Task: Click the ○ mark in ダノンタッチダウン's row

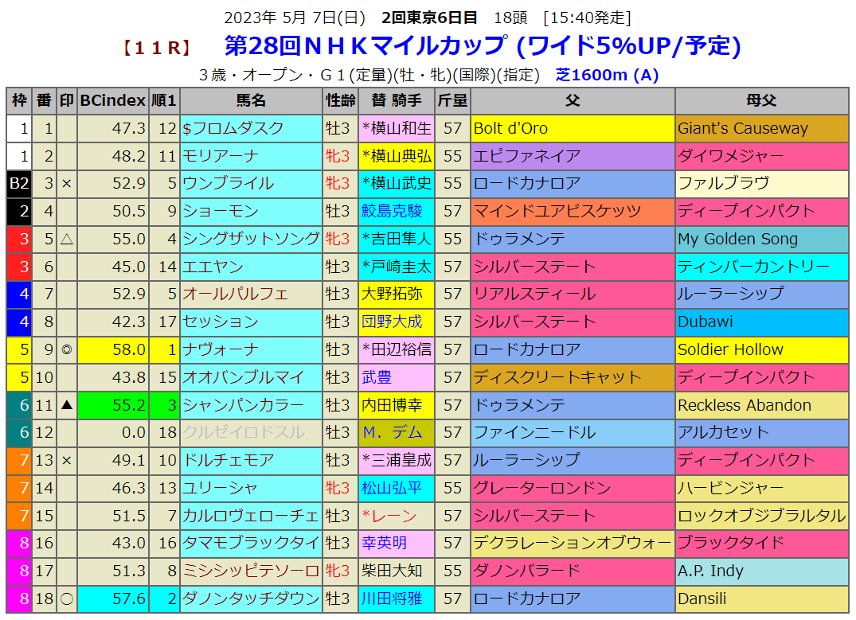Action: pyautogui.click(x=67, y=599)
